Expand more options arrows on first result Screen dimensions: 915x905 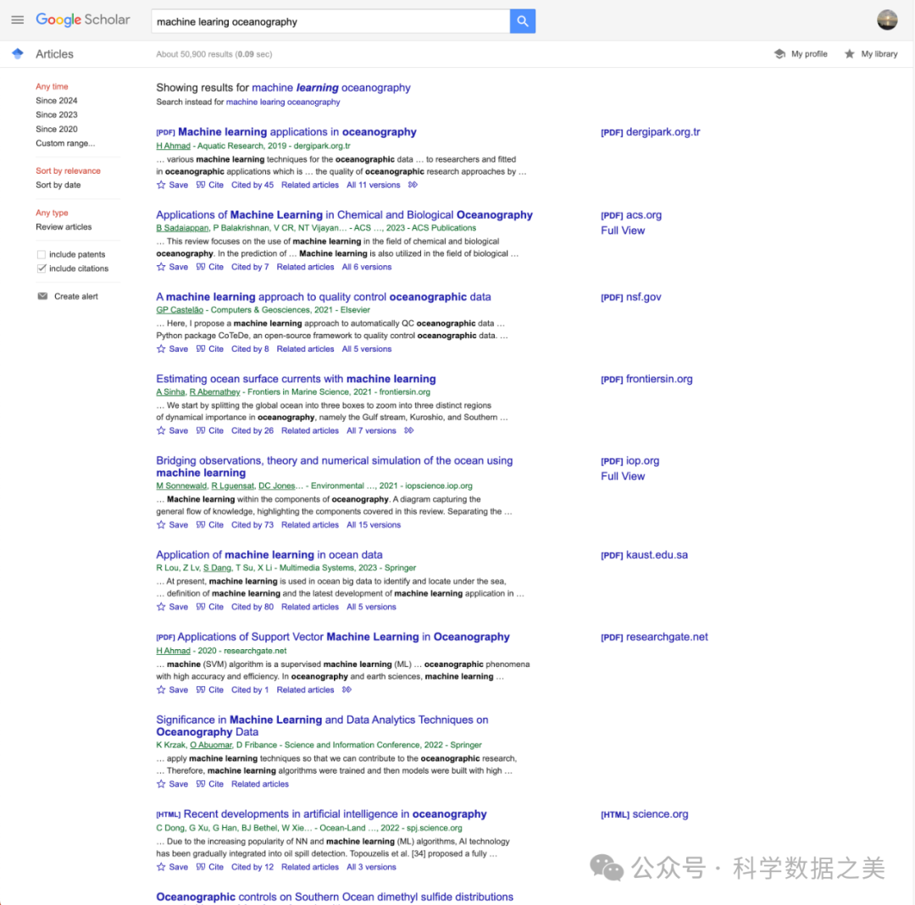[412, 185]
